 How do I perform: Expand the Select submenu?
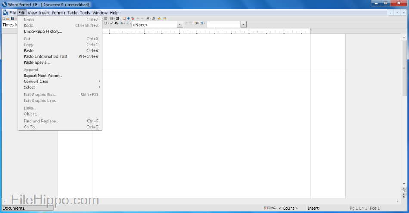59,87
